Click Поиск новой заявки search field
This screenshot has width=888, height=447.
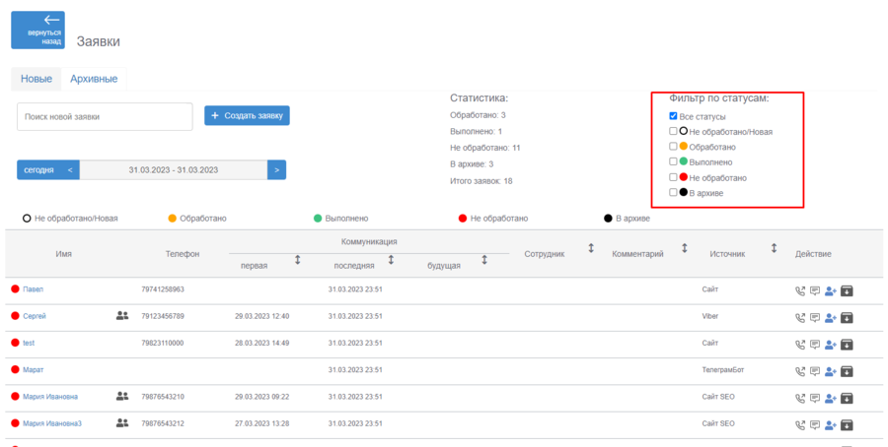105,116
